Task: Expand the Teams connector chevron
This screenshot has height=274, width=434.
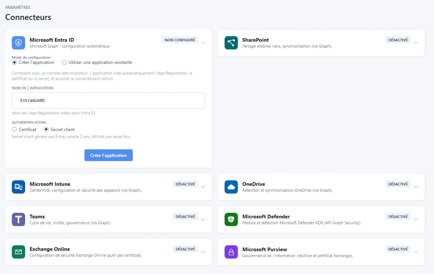Action: 203,219
